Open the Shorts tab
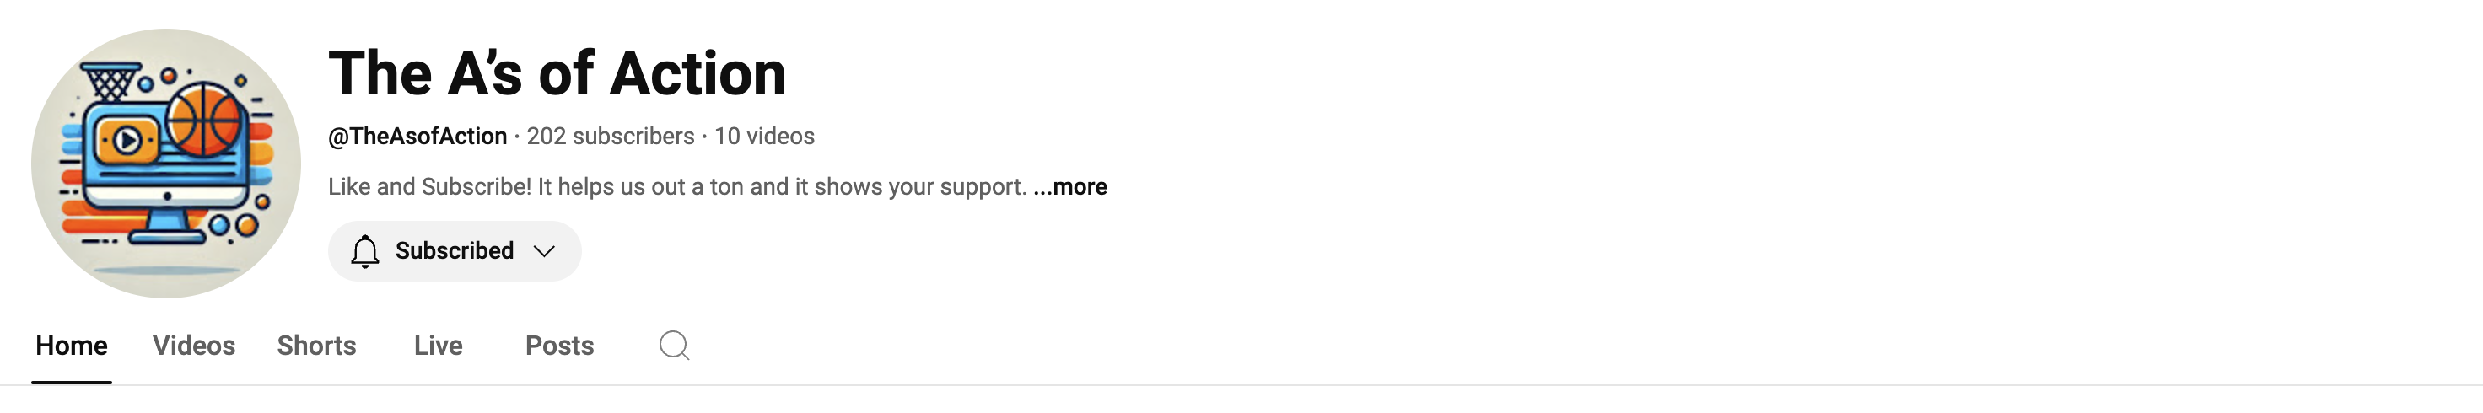 [316, 346]
